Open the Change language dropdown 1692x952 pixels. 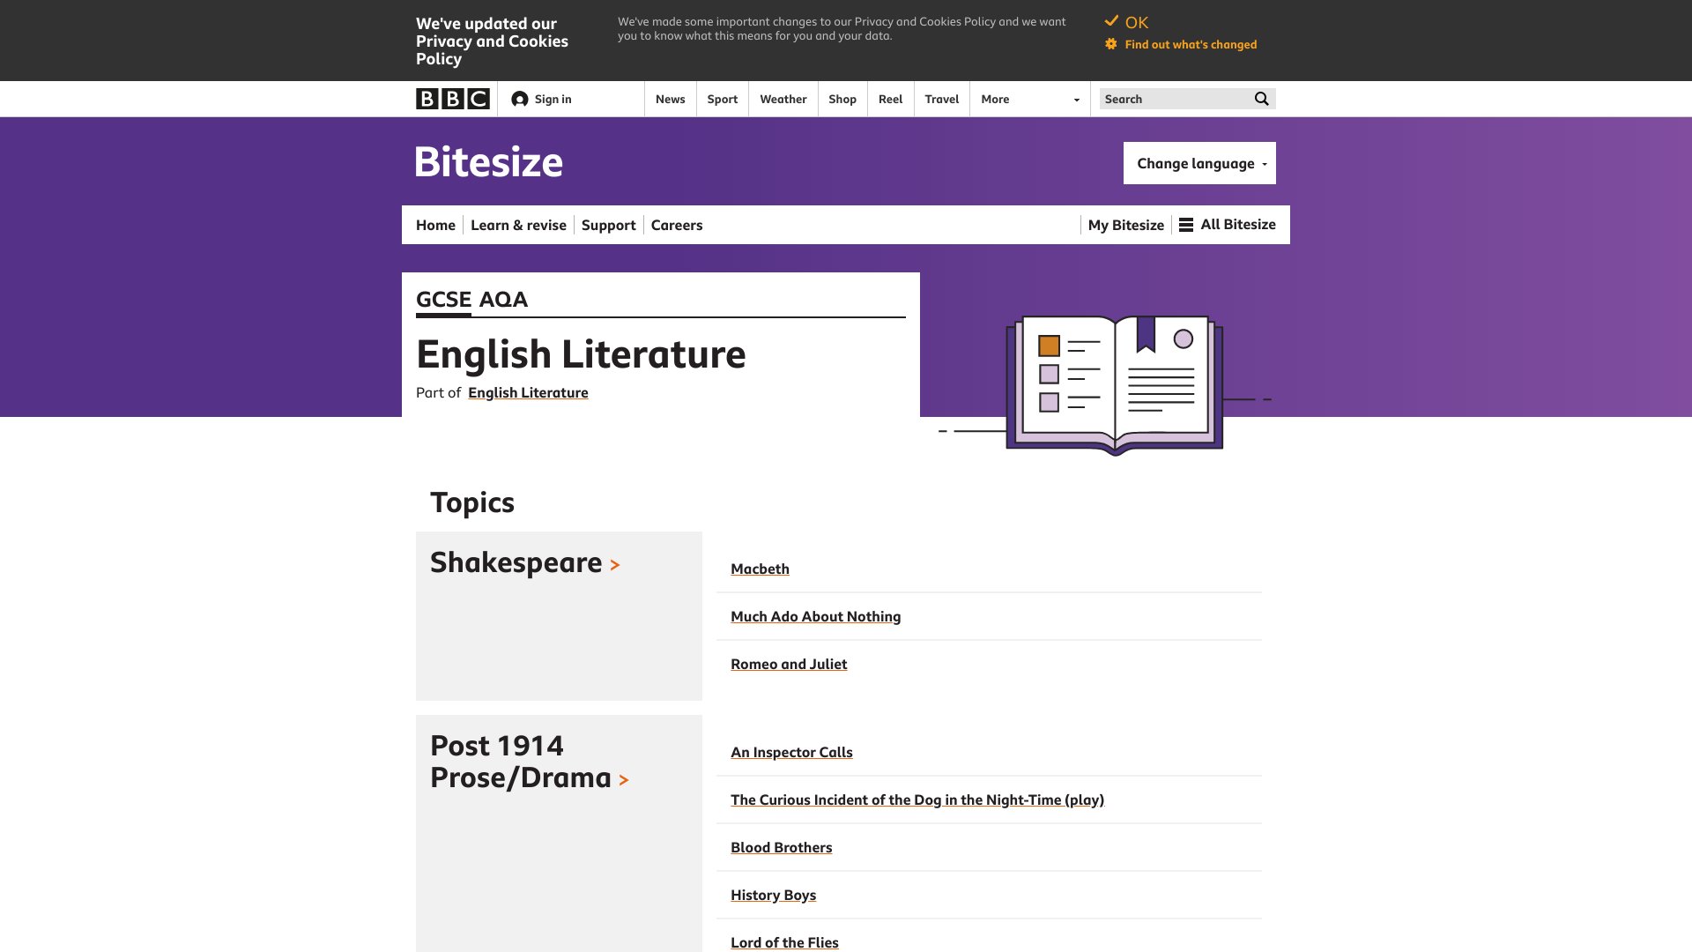click(1199, 163)
